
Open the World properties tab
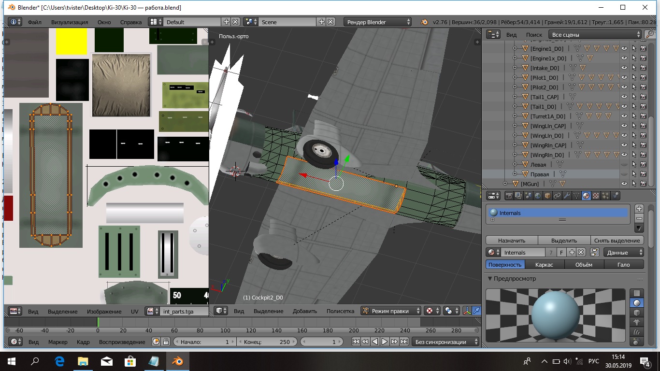[537, 196]
